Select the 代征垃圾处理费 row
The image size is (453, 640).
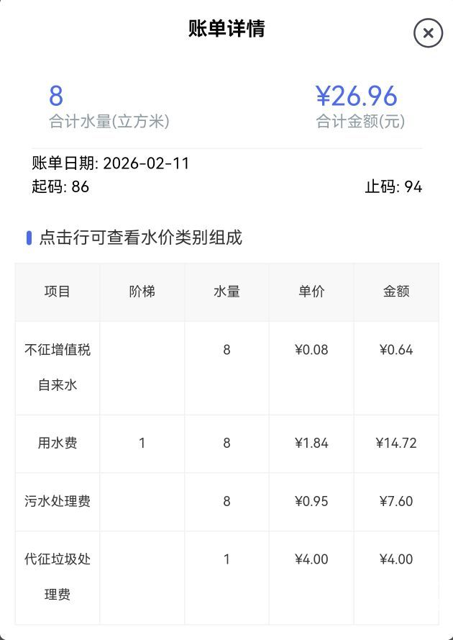[x=58, y=577]
